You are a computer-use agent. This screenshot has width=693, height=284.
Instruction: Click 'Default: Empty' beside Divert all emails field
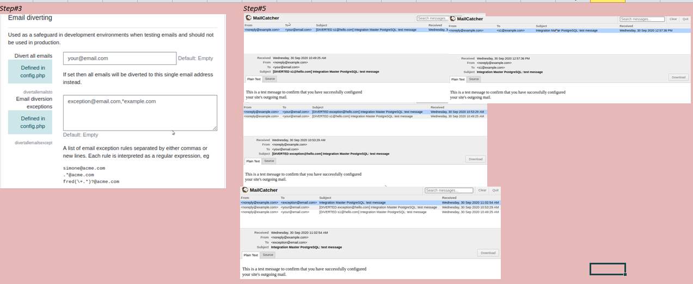[x=195, y=58]
